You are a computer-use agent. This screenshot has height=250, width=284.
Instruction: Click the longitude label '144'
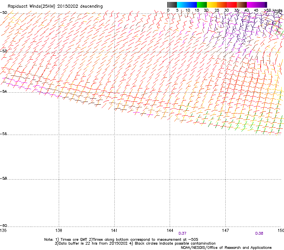170,230
